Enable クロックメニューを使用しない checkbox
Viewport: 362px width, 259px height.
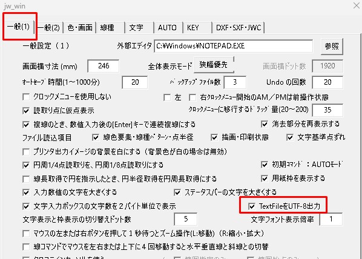coord(26,97)
